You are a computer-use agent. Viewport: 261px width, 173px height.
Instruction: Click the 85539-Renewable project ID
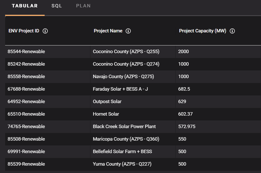click(x=26, y=164)
